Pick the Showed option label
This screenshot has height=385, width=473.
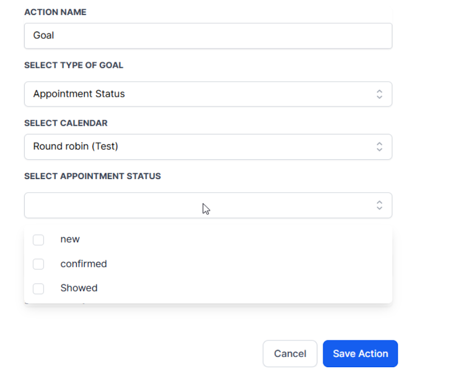[x=79, y=288]
